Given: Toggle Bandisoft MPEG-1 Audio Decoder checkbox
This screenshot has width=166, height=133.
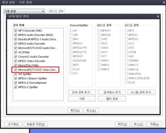Looking at the screenshot, I should point(16,39).
